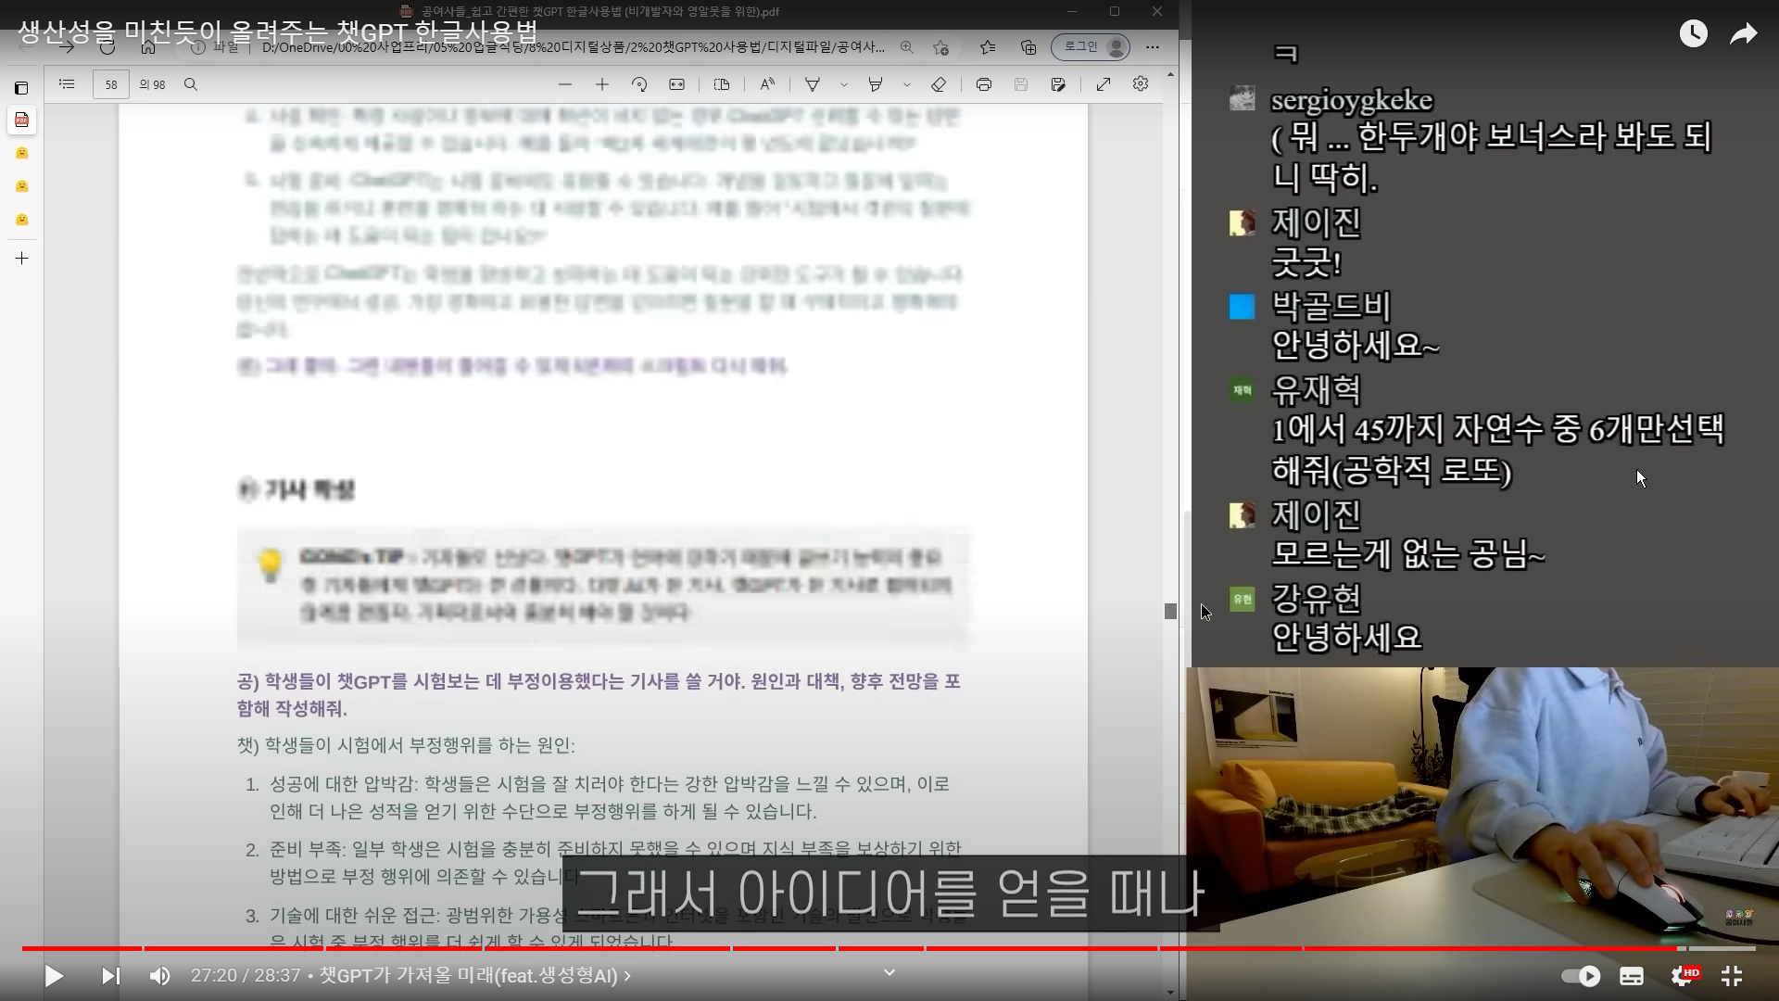
Task: Click the PDF Save icon
Action: pyautogui.click(x=1021, y=84)
